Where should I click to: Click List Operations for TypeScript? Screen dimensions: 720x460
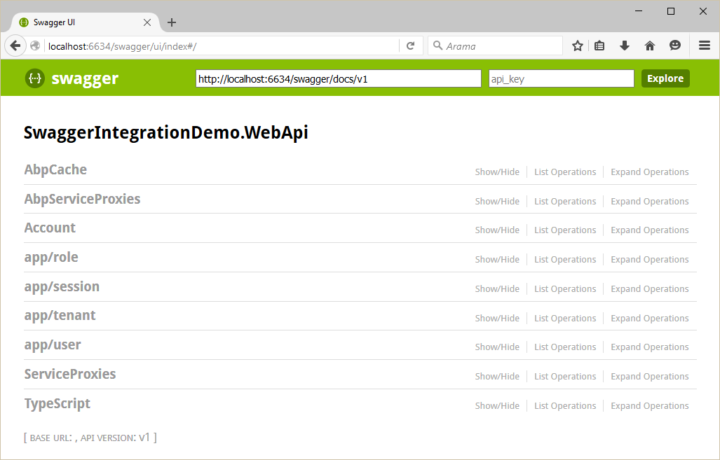[x=565, y=406]
